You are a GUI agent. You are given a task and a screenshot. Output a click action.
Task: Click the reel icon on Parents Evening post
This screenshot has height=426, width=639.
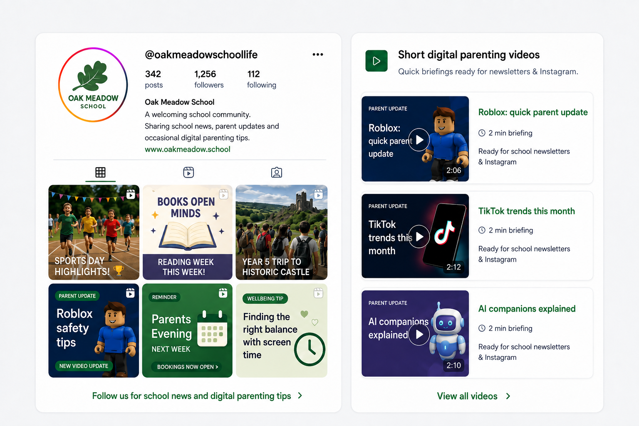click(223, 293)
